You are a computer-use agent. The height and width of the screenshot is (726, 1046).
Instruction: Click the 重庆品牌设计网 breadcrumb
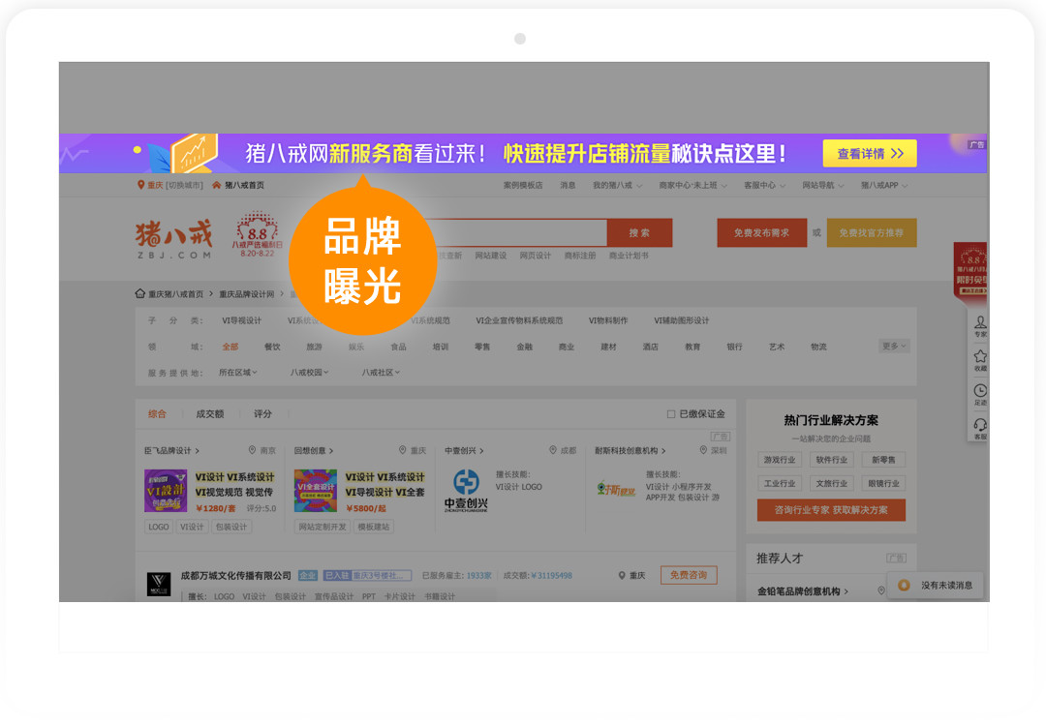[x=247, y=294]
